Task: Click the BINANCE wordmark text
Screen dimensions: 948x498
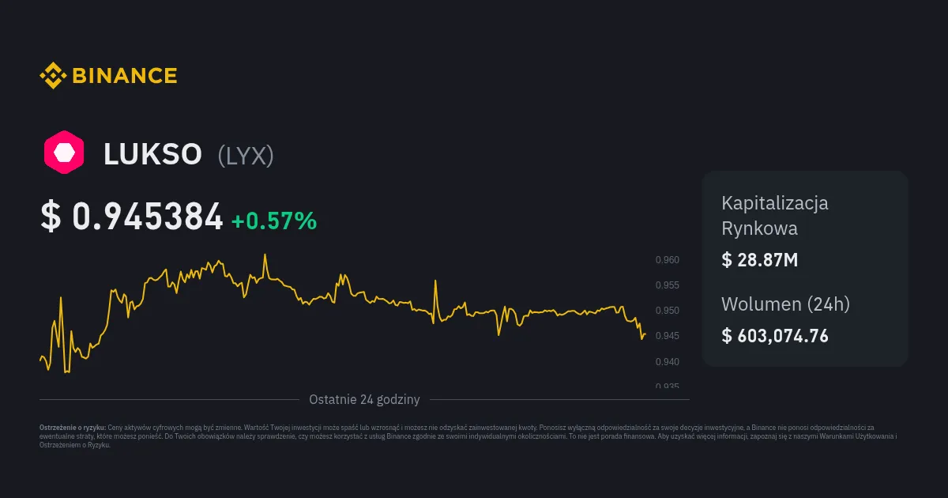Action: click(x=125, y=76)
